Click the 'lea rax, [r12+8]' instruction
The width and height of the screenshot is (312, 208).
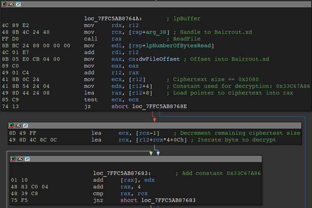(x=118, y=93)
